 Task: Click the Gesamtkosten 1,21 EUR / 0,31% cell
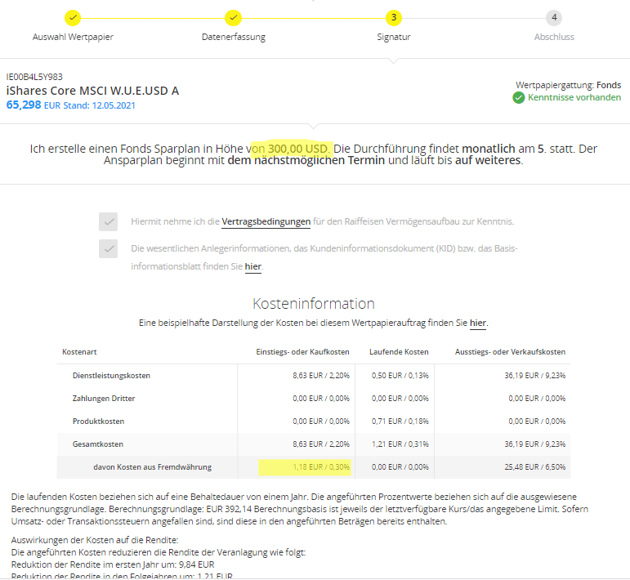click(400, 444)
